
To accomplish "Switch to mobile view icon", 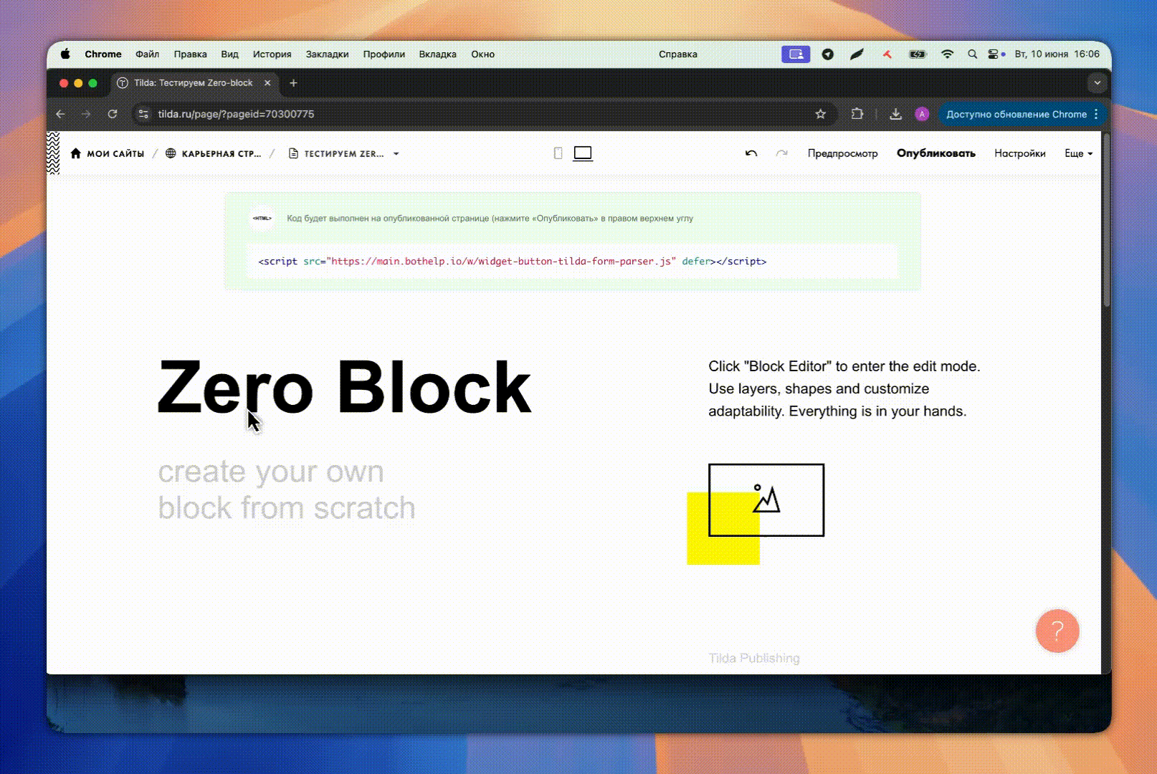I will click(558, 153).
